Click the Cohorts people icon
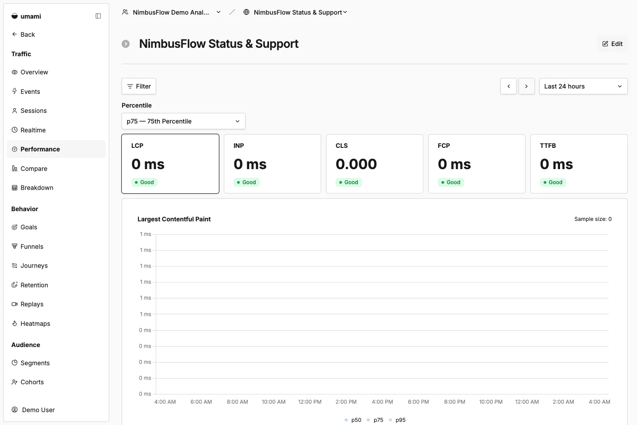This screenshot has height=425, width=637. [x=15, y=382]
